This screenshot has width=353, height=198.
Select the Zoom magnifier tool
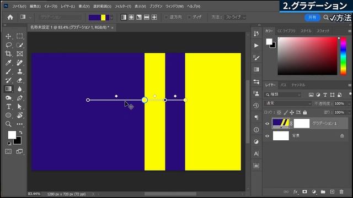8,124
